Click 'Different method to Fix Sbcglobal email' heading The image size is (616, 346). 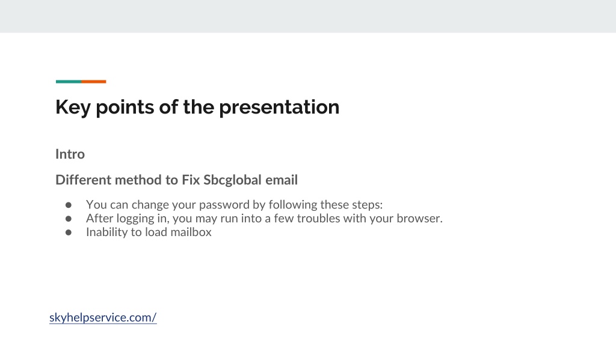176,180
